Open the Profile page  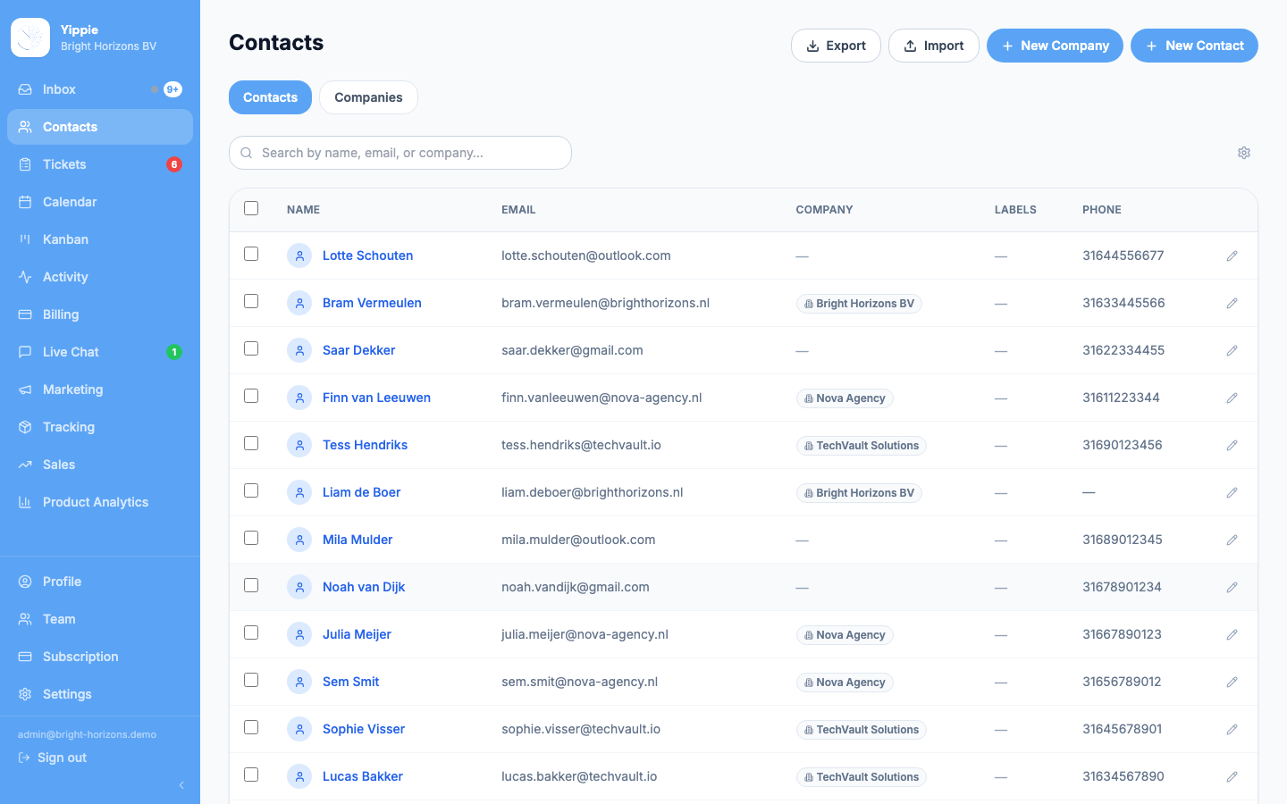tap(100, 582)
